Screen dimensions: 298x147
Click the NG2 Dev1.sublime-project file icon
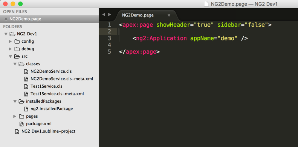(x=17, y=132)
